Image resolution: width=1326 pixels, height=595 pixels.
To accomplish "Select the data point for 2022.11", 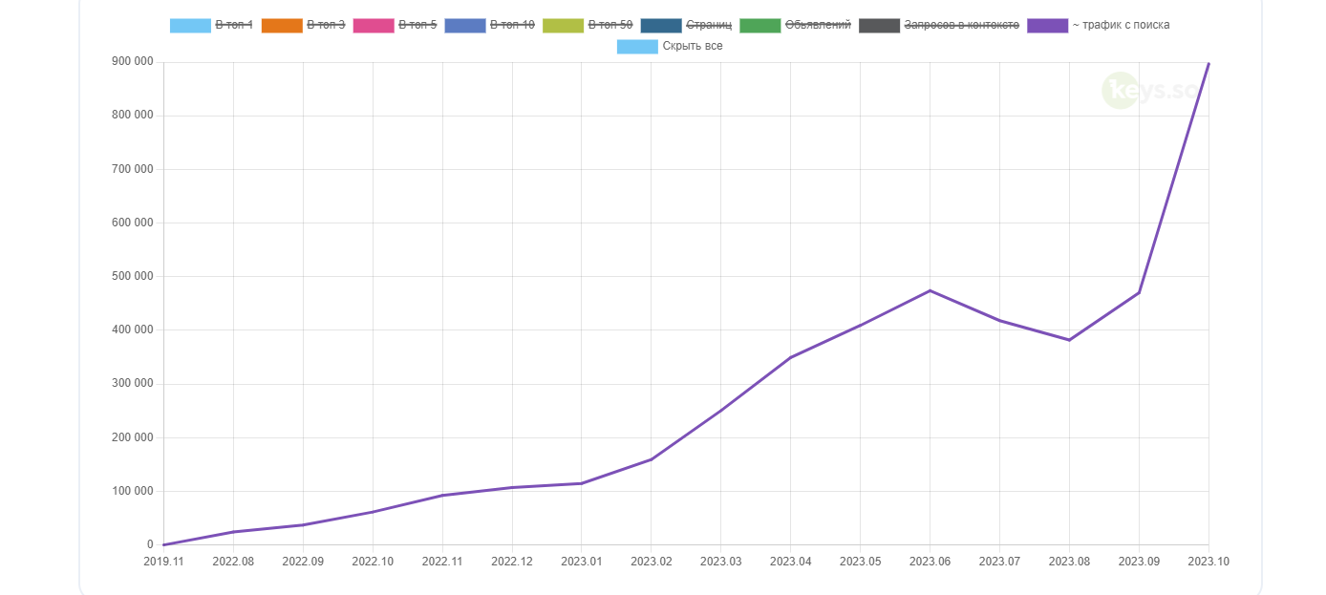I will (441, 495).
